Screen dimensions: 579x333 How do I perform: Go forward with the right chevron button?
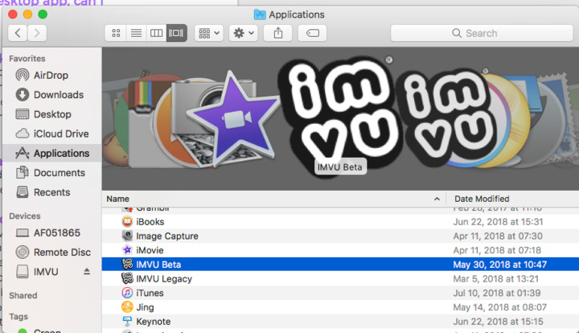point(37,33)
